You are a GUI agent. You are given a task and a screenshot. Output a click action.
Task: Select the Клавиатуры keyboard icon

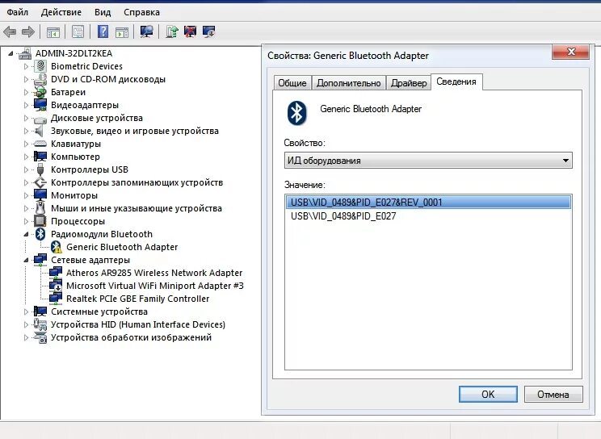pos(40,144)
